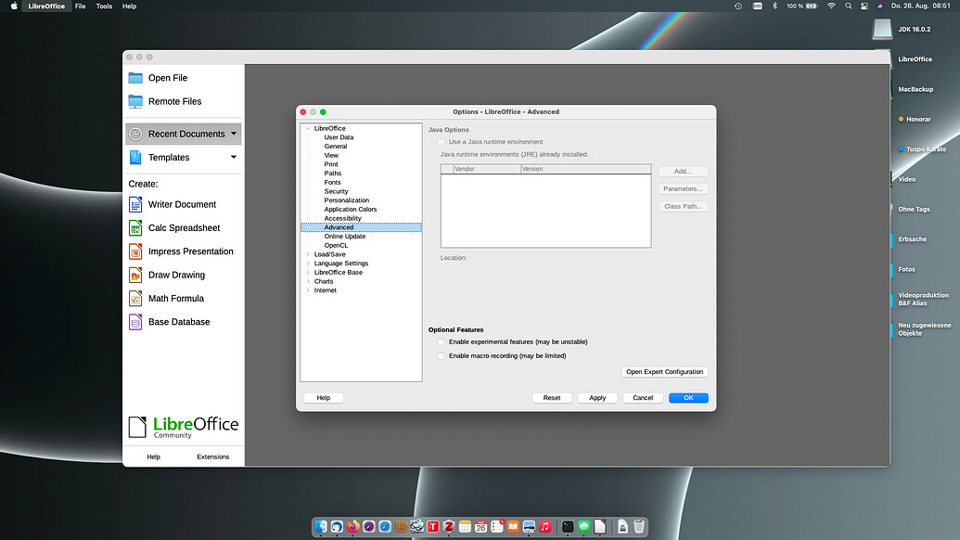Click Help at bottom of Start Center
This screenshot has height=540, width=960.
click(x=154, y=456)
